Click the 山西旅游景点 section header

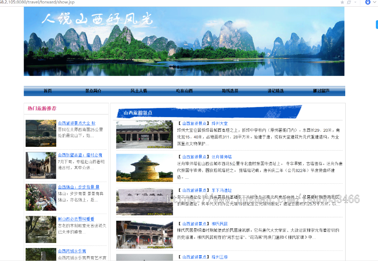point(138,113)
